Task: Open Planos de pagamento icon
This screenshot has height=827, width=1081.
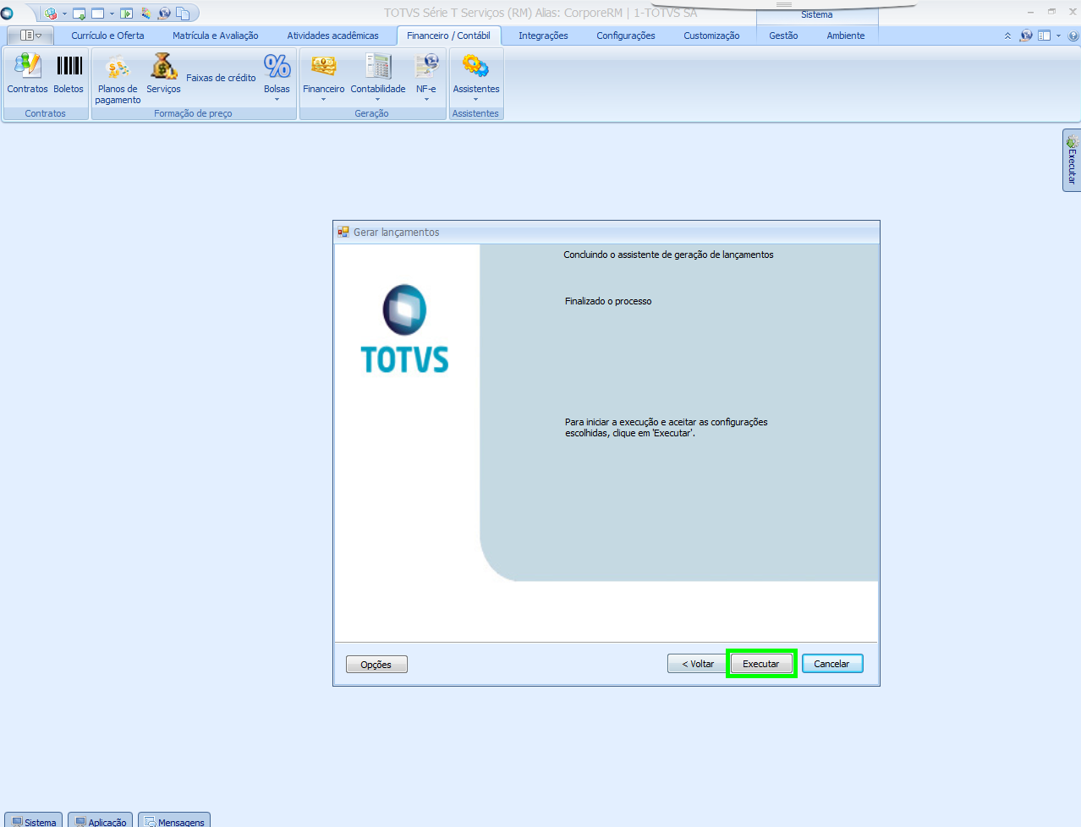Action: coord(118,78)
